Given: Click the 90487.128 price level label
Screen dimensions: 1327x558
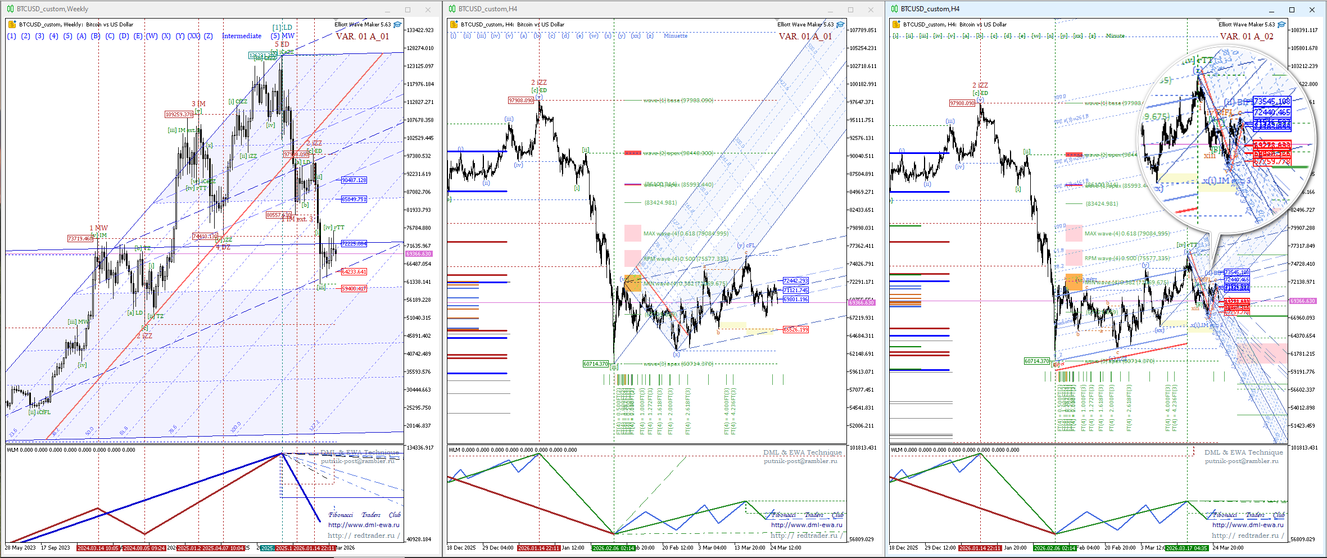Looking at the screenshot, I should click(x=354, y=180).
